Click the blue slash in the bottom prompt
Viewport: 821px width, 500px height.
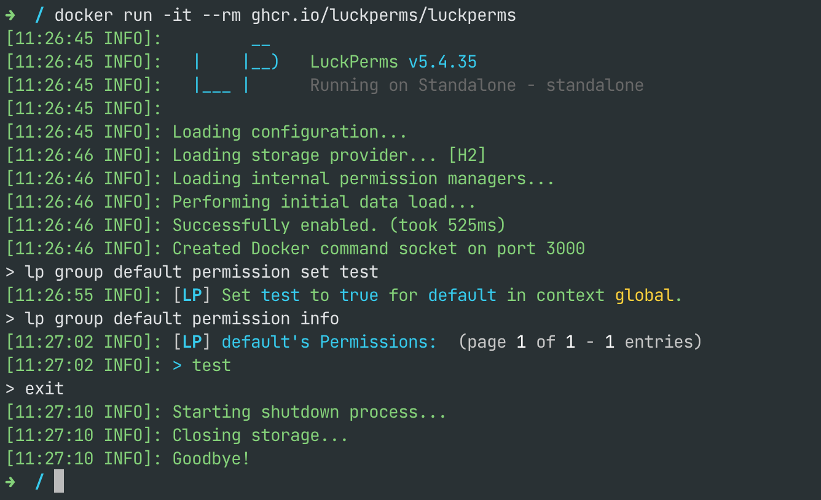39,482
